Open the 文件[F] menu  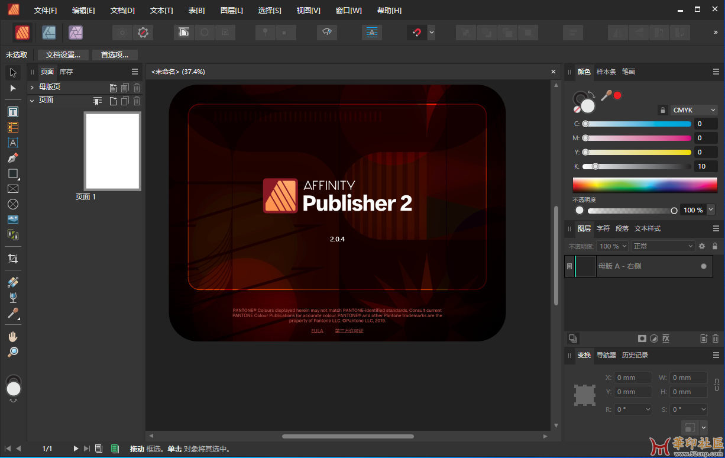click(x=46, y=11)
